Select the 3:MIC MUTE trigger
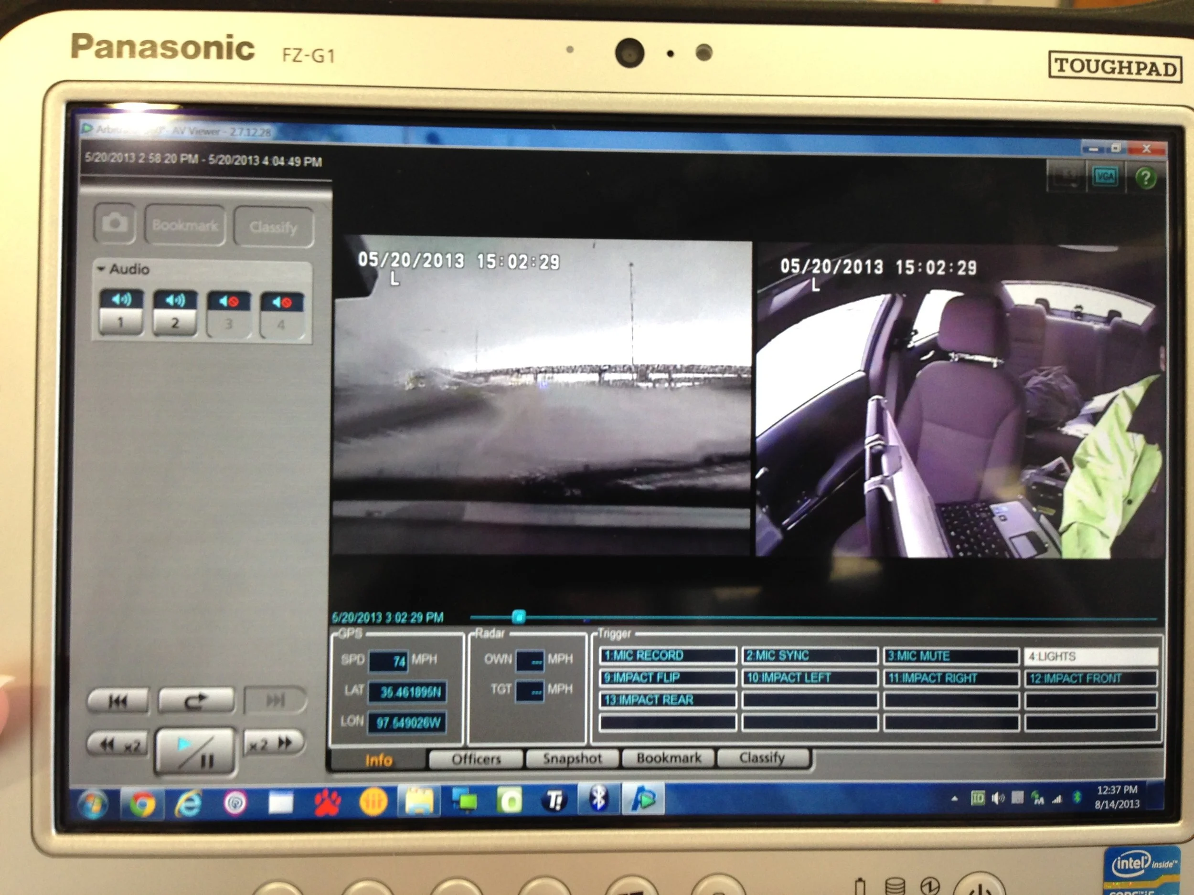Viewport: 1194px width, 895px height. (x=951, y=656)
